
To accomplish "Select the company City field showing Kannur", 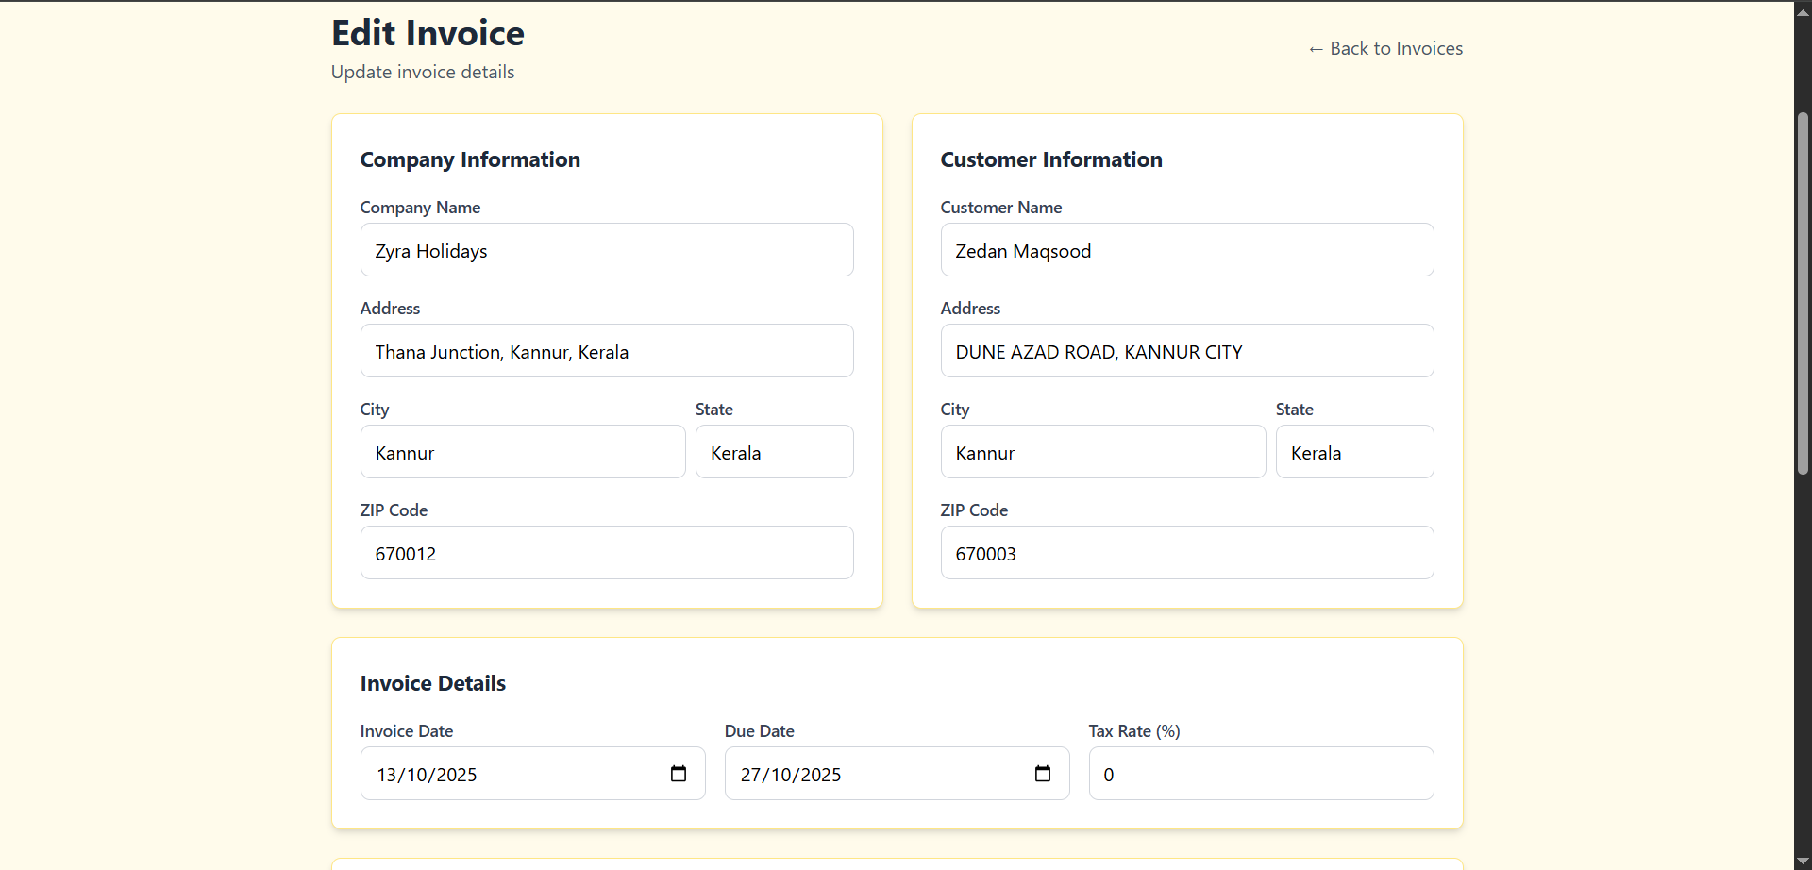I will coord(523,452).
